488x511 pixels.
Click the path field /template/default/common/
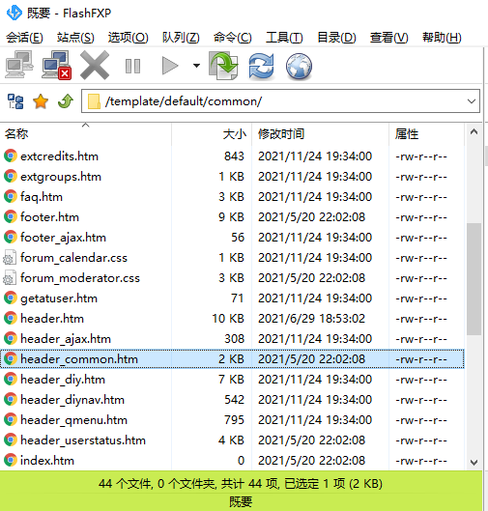pos(280,101)
